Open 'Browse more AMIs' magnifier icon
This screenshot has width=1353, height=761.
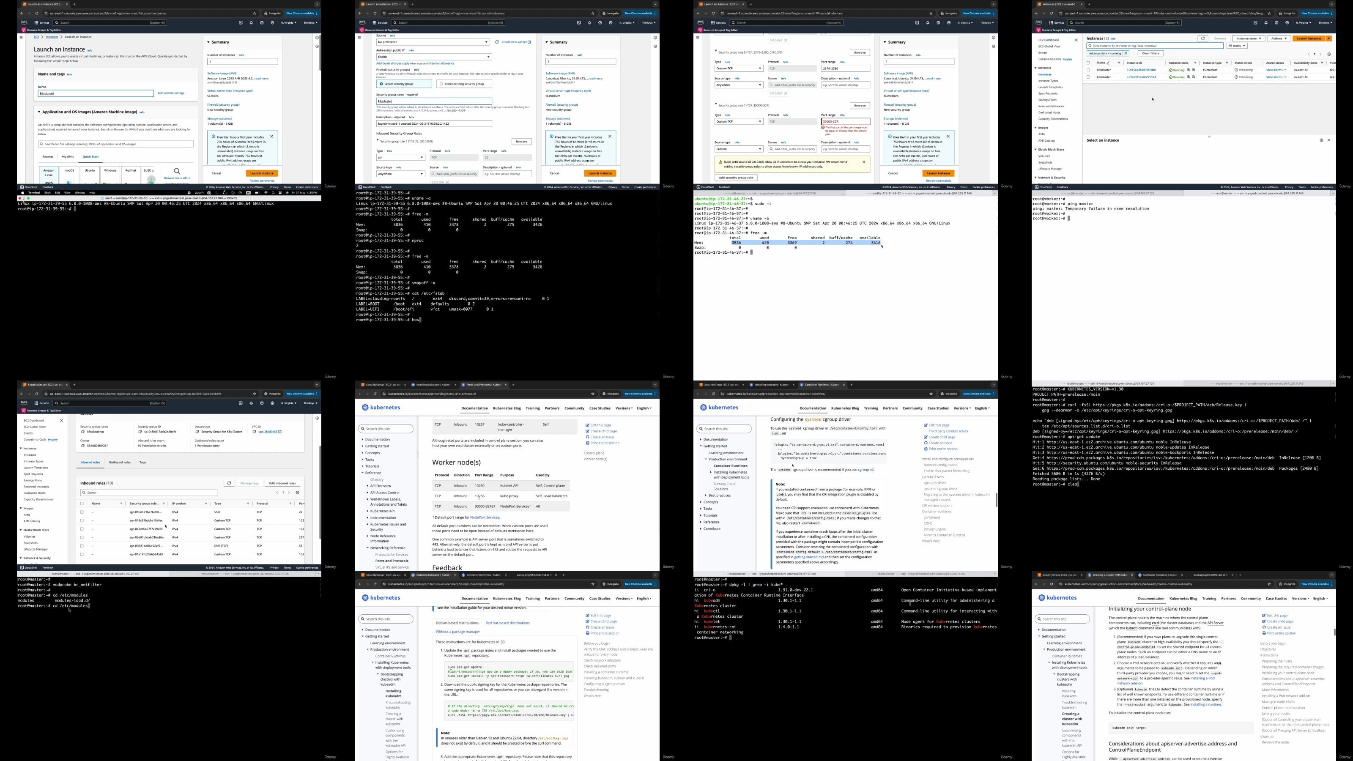coord(177,171)
